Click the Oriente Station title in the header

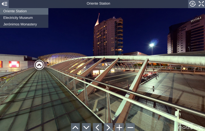[98, 4]
